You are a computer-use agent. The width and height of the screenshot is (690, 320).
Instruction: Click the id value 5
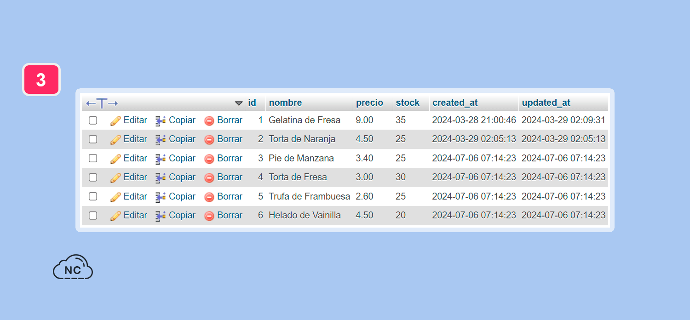click(x=260, y=196)
